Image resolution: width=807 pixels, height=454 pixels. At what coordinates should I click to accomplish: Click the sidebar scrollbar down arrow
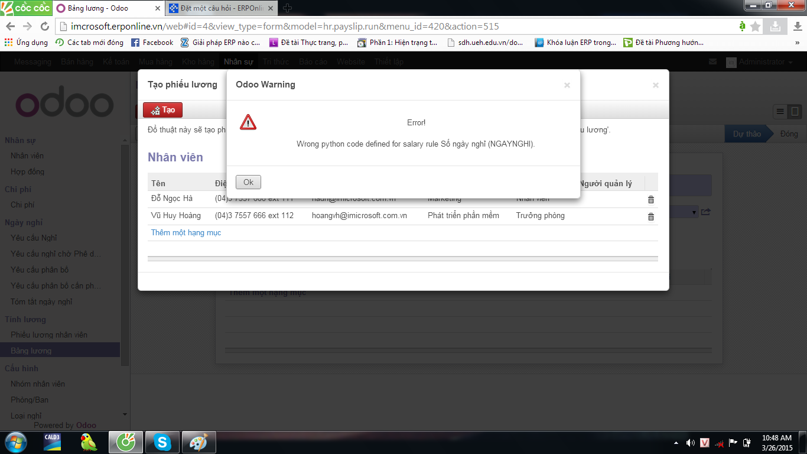[x=125, y=415]
